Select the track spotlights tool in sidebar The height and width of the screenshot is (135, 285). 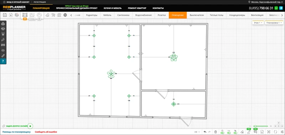3,45
